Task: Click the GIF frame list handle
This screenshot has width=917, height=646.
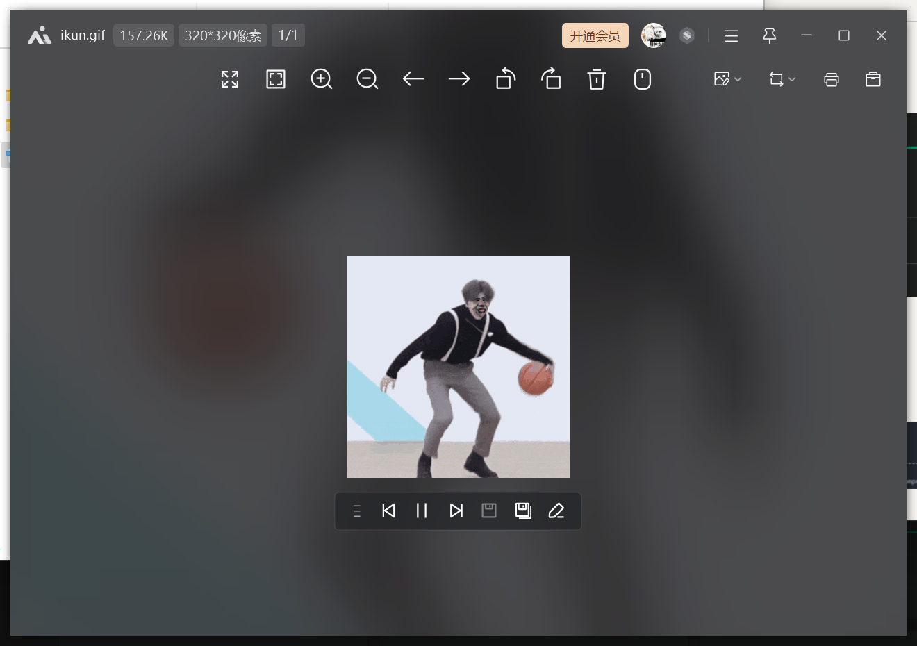Action: (x=357, y=511)
